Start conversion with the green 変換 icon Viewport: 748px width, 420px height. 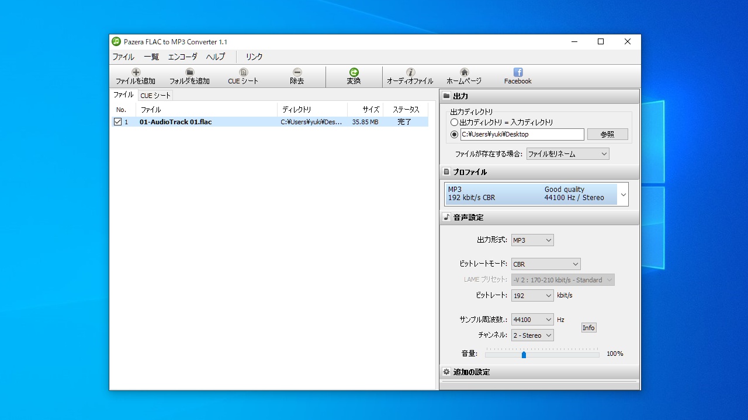(354, 72)
